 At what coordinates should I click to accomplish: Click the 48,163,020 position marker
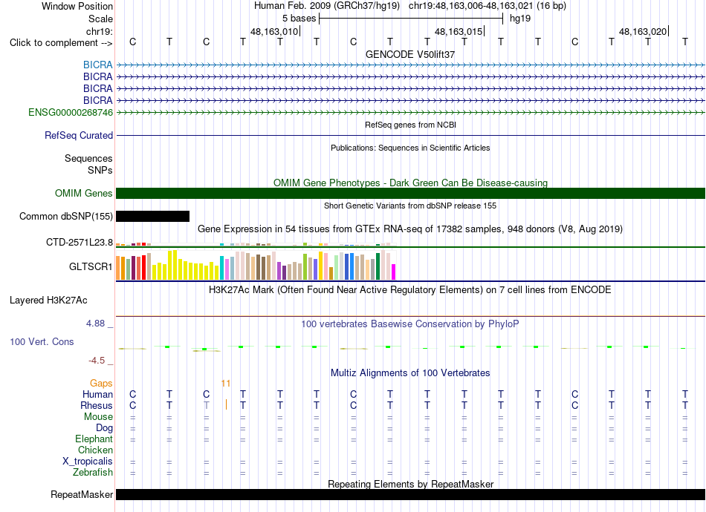pyautogui.click(x=644, y=31)
